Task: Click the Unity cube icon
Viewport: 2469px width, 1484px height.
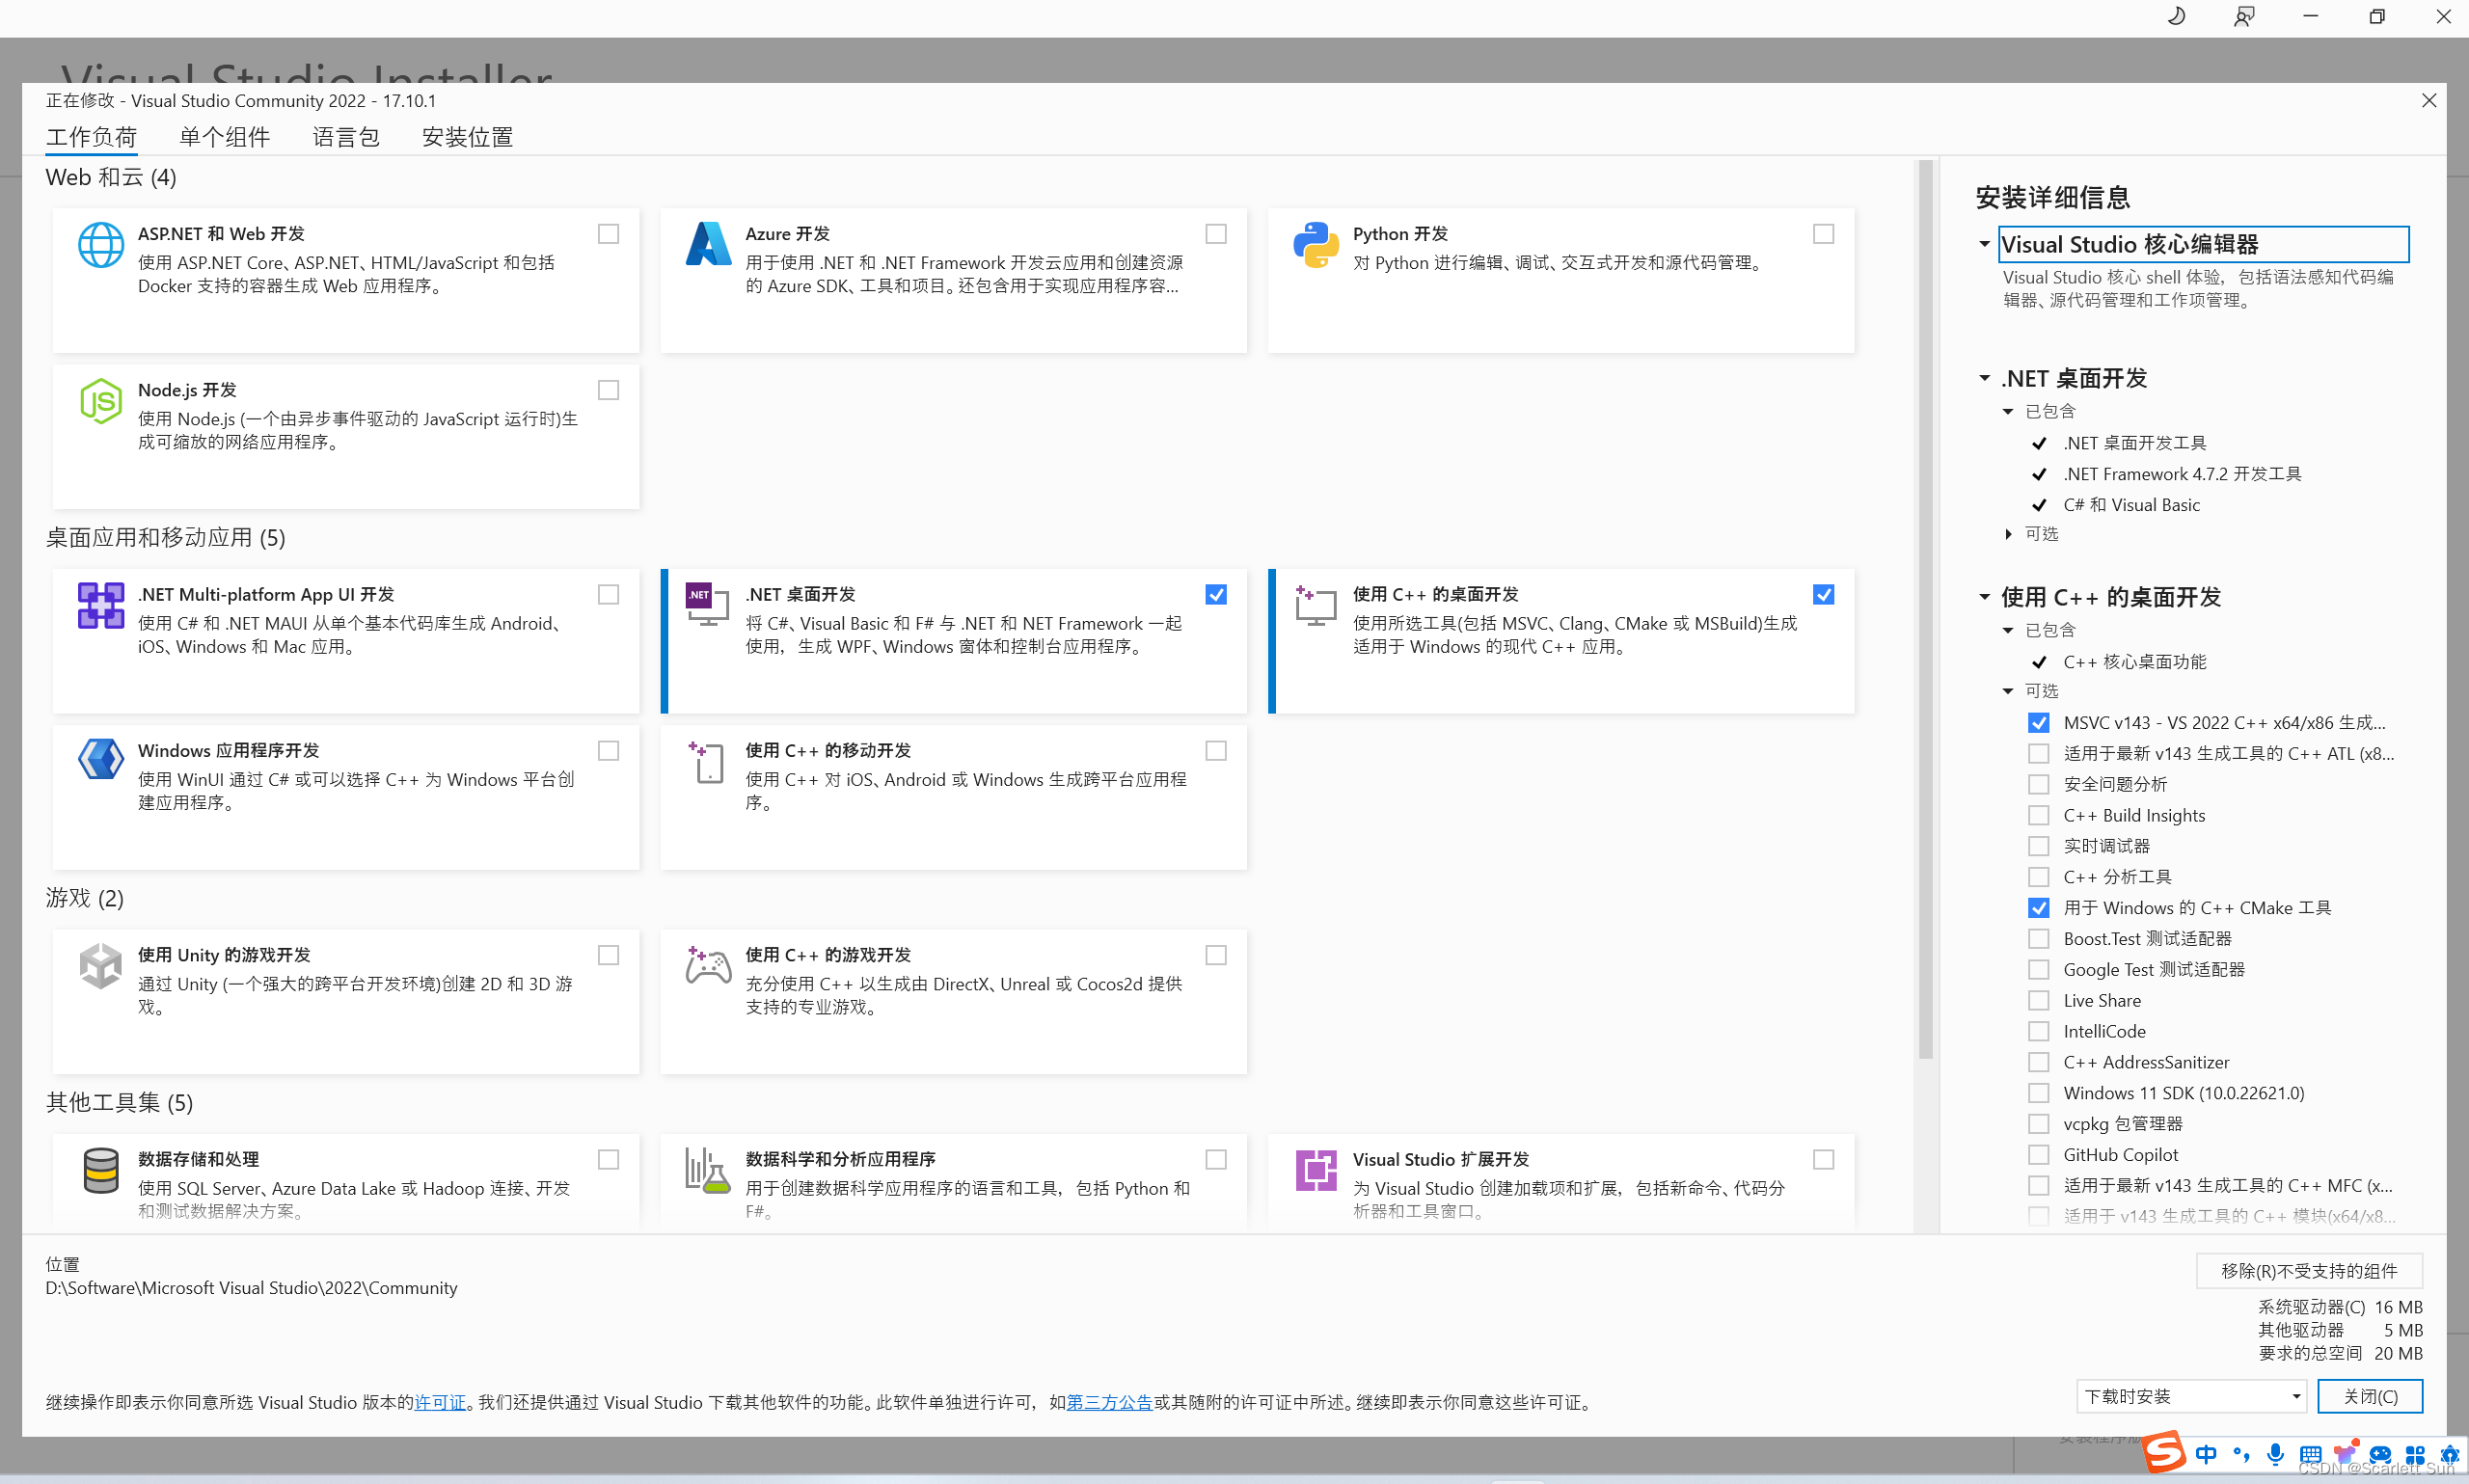Action: pos(101,966)
